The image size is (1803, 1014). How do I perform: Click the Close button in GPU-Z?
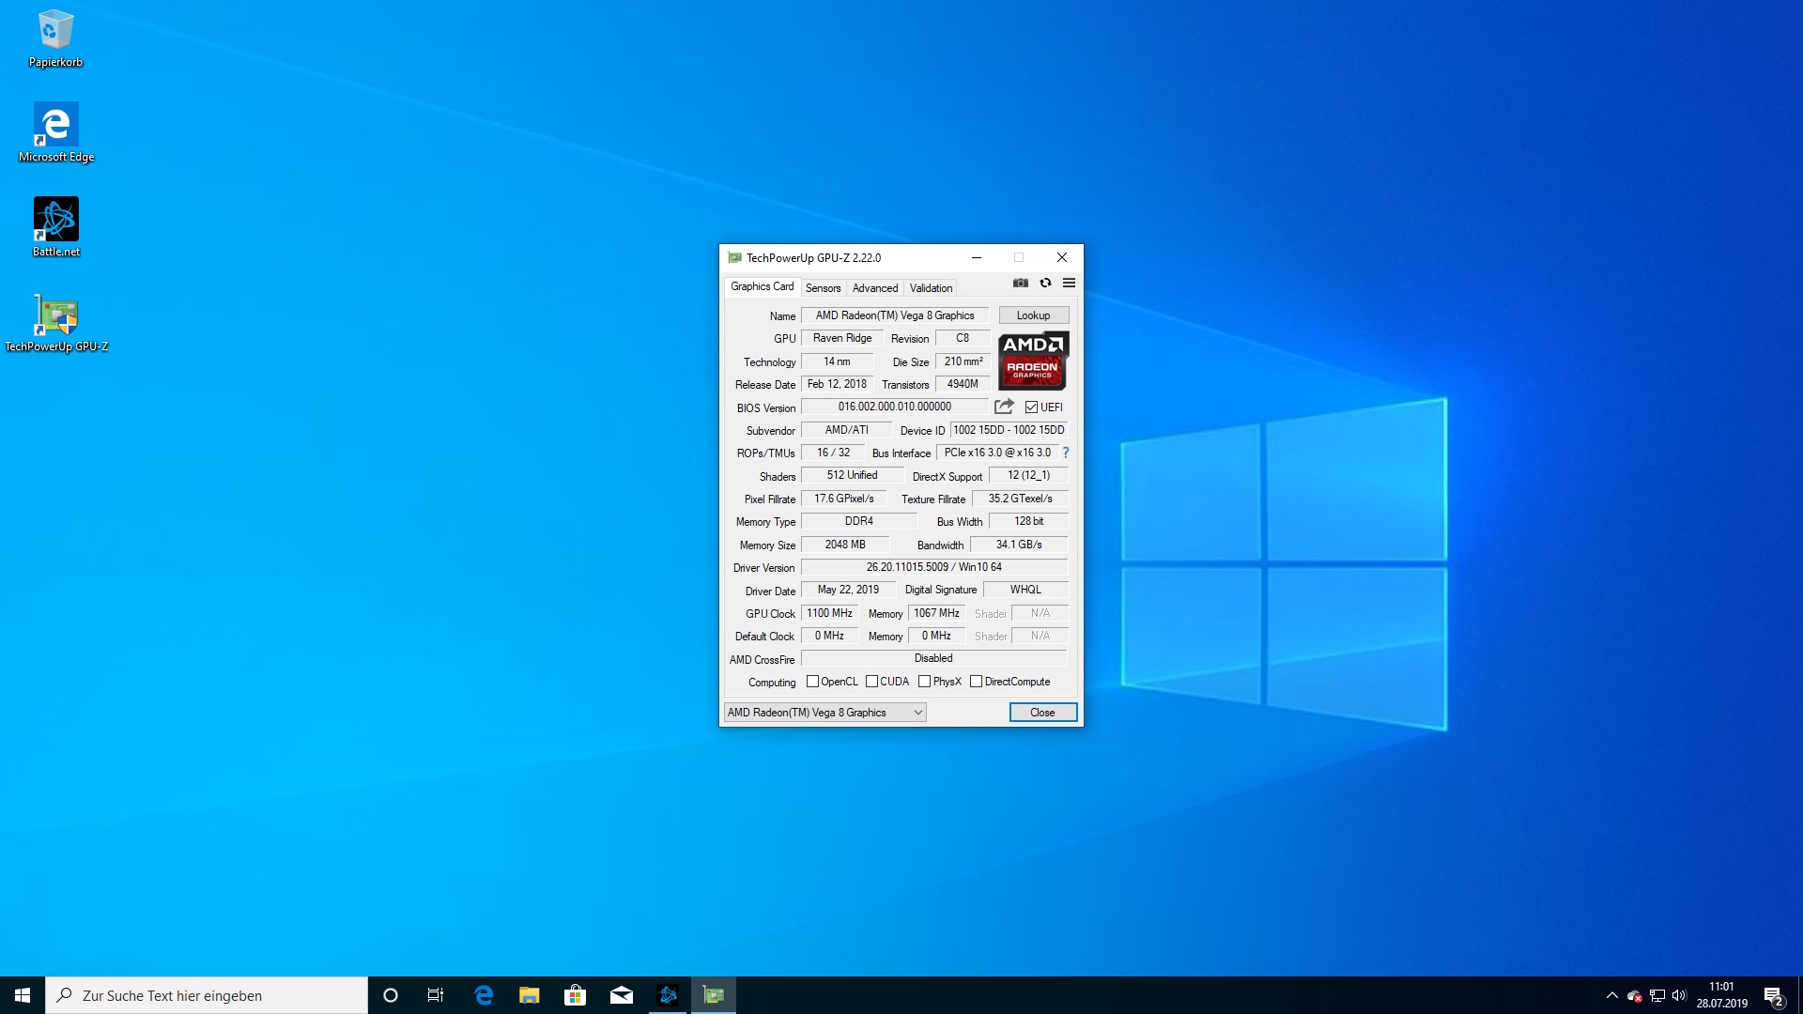[x=1042, y=713]
